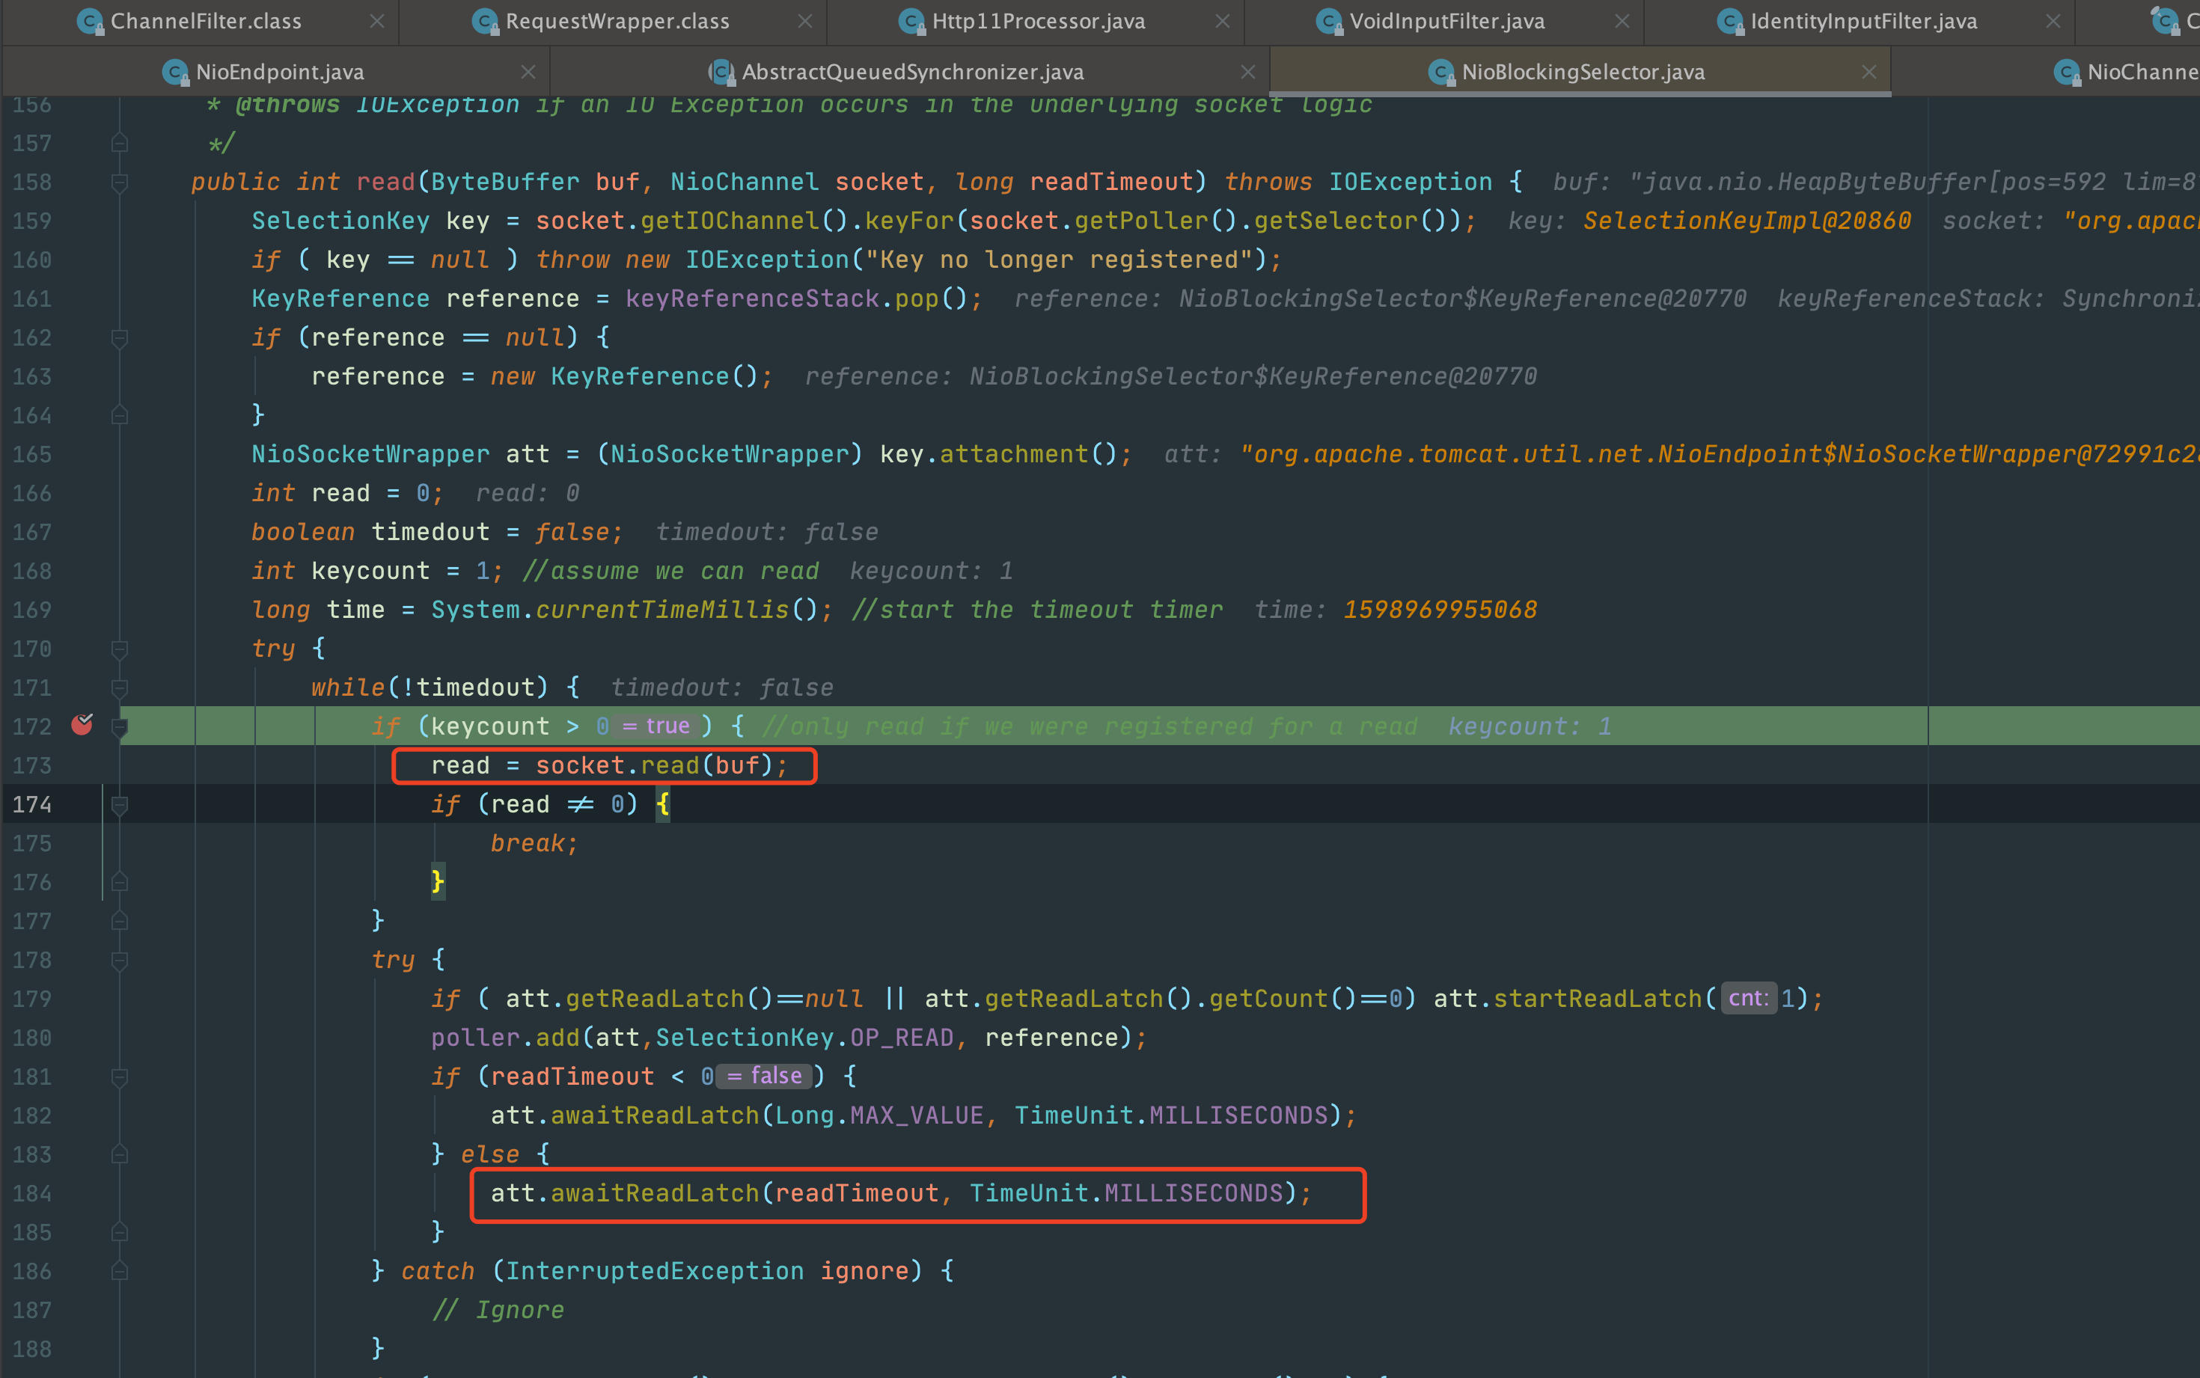Click the time value 1598969955068
Screen dimensions: 2200x1378
1440,610
